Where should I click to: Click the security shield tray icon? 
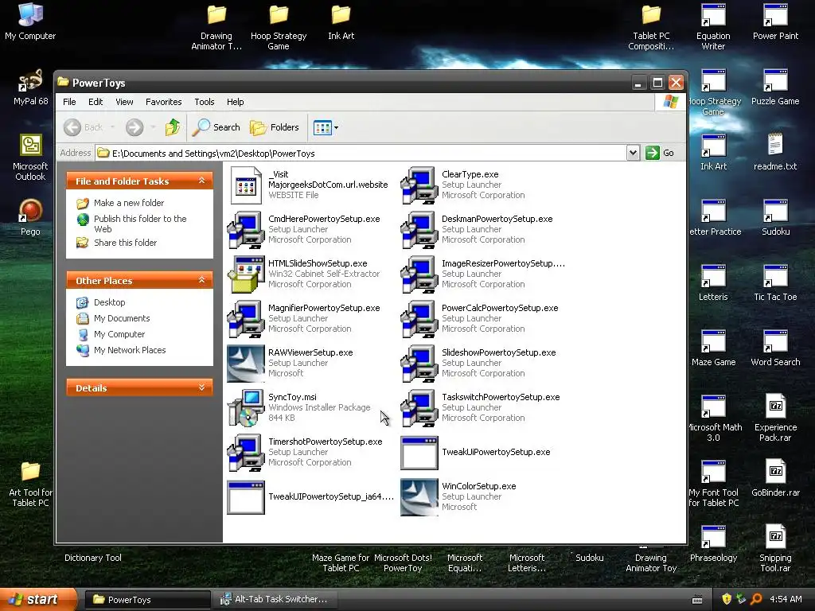coord(727,599)
